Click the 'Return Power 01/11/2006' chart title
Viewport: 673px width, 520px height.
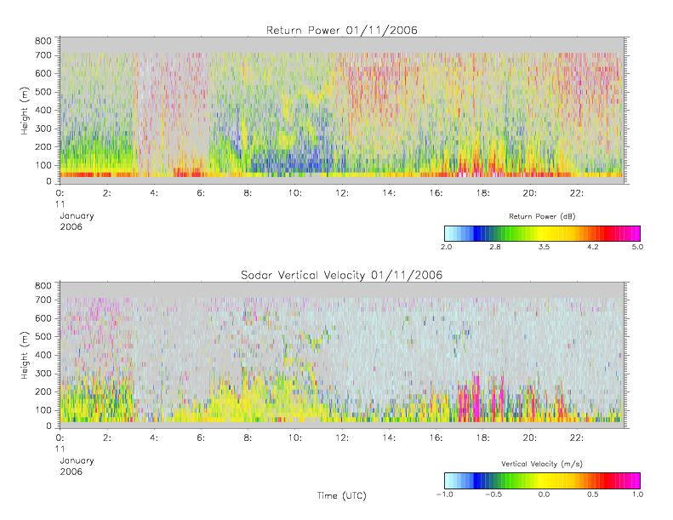(342, 31)
